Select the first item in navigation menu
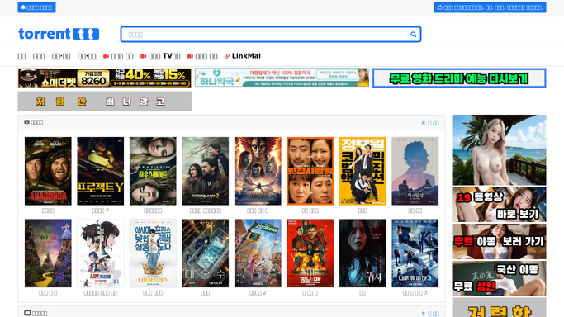This screenshot has width=564, height=317. (x=21, y=56)
